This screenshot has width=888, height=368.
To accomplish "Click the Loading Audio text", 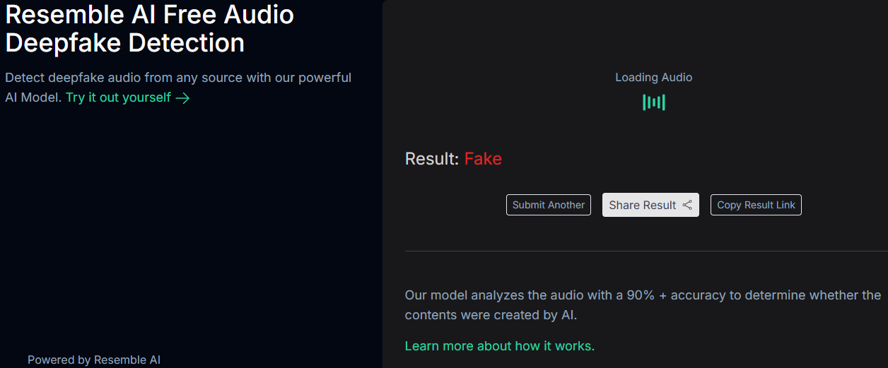I will tap(654, 78).
